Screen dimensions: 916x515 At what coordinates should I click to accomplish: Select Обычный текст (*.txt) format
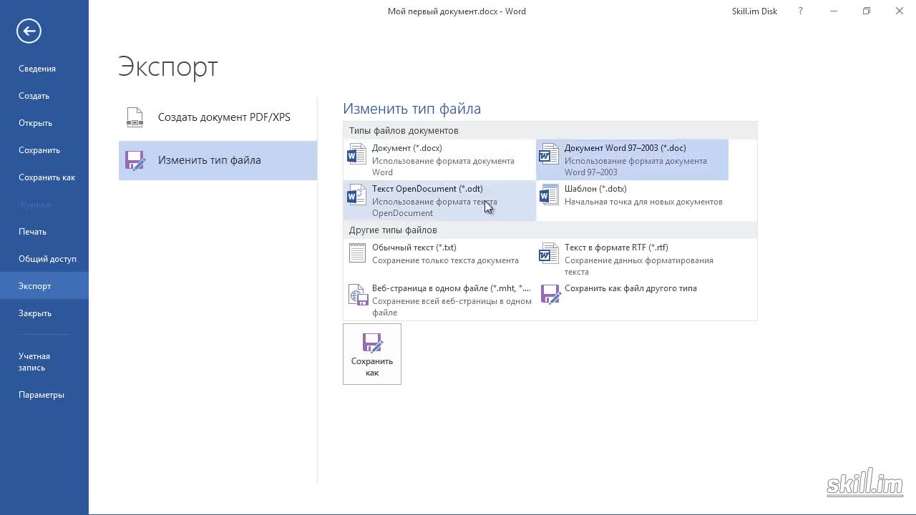pos(439,259)
